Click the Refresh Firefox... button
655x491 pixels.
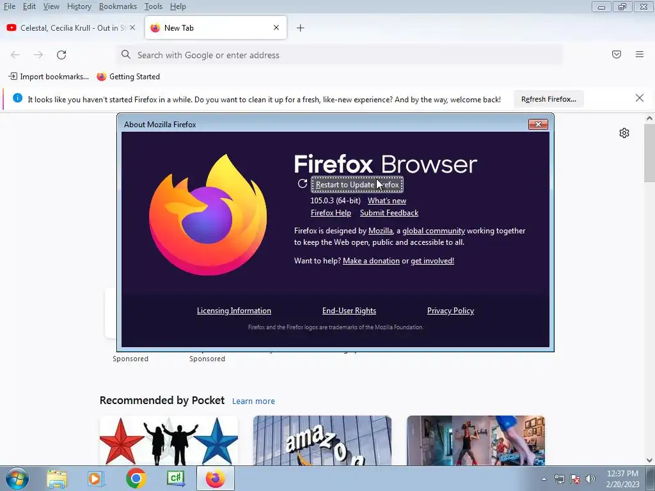pyautogui.click(x=548, y=99)
